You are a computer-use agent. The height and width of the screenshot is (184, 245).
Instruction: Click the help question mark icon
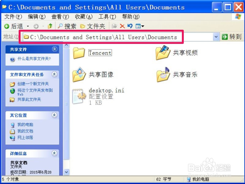(12, 59)
